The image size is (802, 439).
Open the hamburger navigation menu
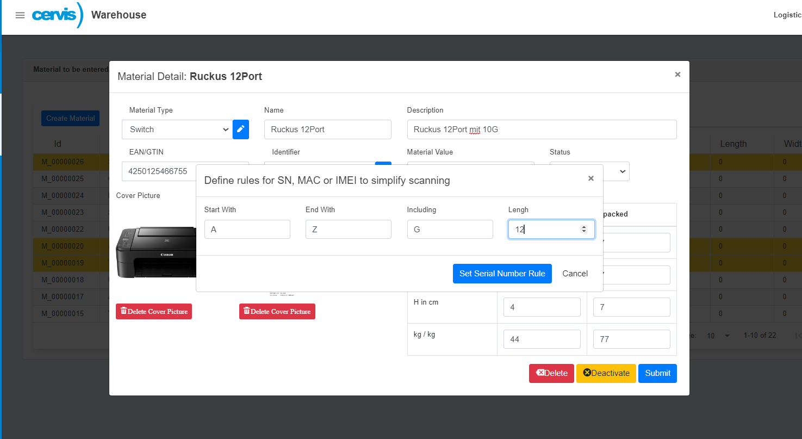point(20,15)
